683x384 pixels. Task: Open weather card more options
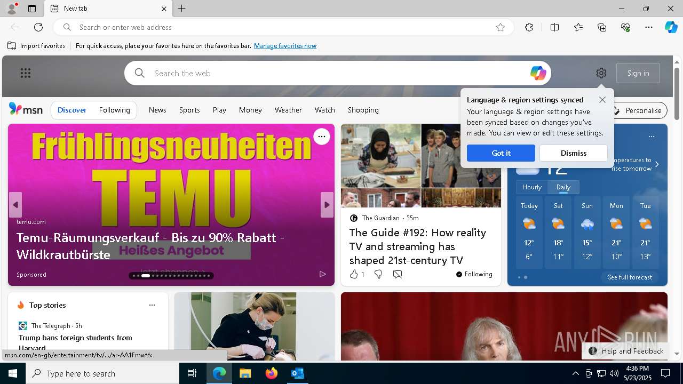click(x=652, y=137)
